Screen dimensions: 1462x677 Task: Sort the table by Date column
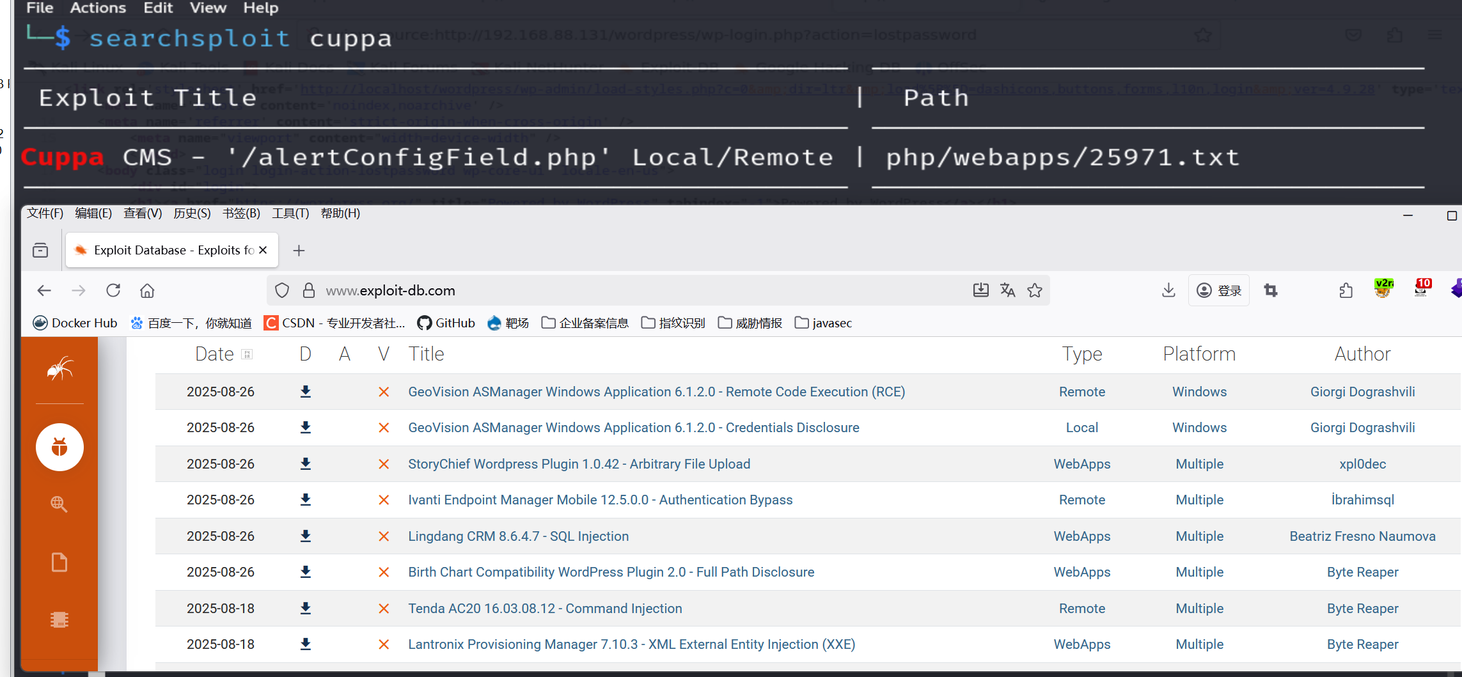(215, 354)
